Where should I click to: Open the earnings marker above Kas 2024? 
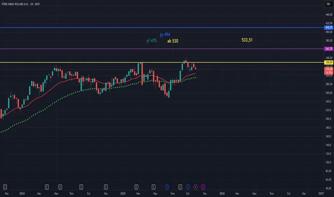pos(106,187)
